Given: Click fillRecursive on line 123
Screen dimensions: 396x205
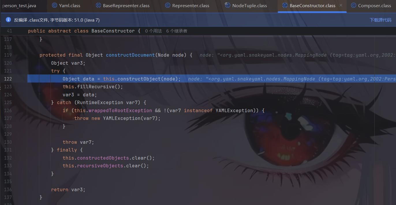Looking at the screenshot, I should click(96, 87).
